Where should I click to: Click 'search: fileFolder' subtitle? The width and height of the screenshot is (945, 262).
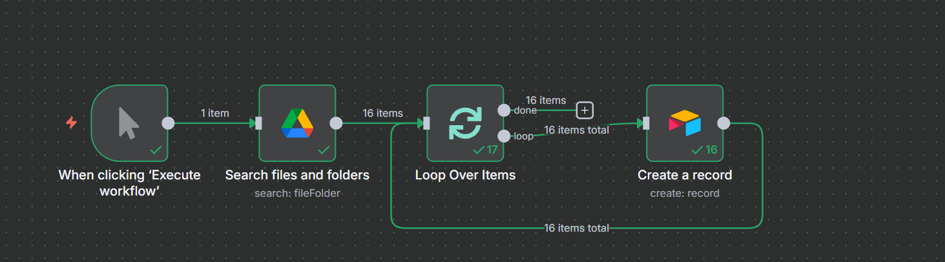297,193
